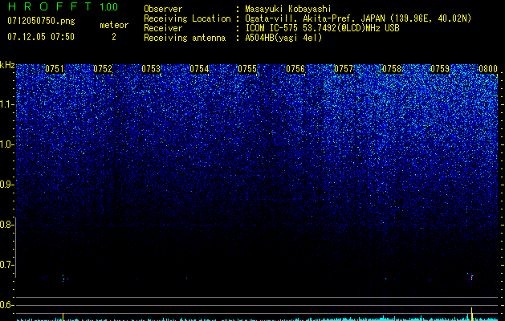
Task: Click the 'Receiver' field label
Action: pyautogui.click(x=163, y=28)
